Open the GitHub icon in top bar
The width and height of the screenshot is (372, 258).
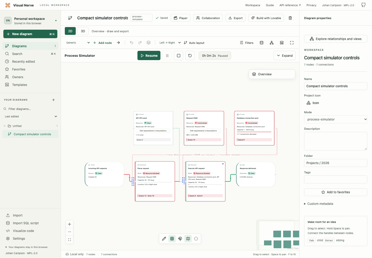click(x=363, y=5)
